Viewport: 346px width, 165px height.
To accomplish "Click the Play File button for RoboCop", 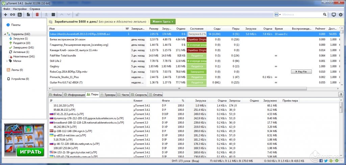I will [301, 72].
